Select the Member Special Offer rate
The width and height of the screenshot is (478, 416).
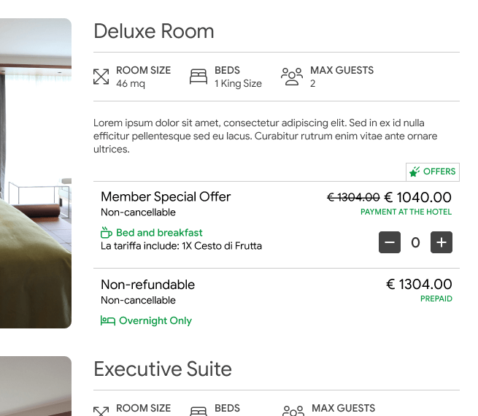click(x=166, y=197)
